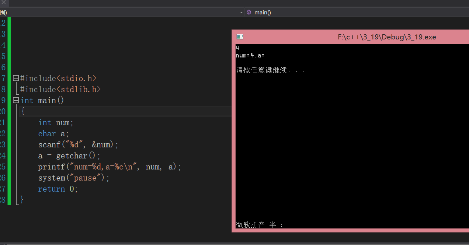Collapse the main() function outline box

[x=15, y=100]
